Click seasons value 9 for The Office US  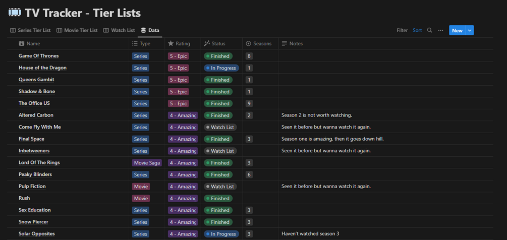click(x=249, y=104)
